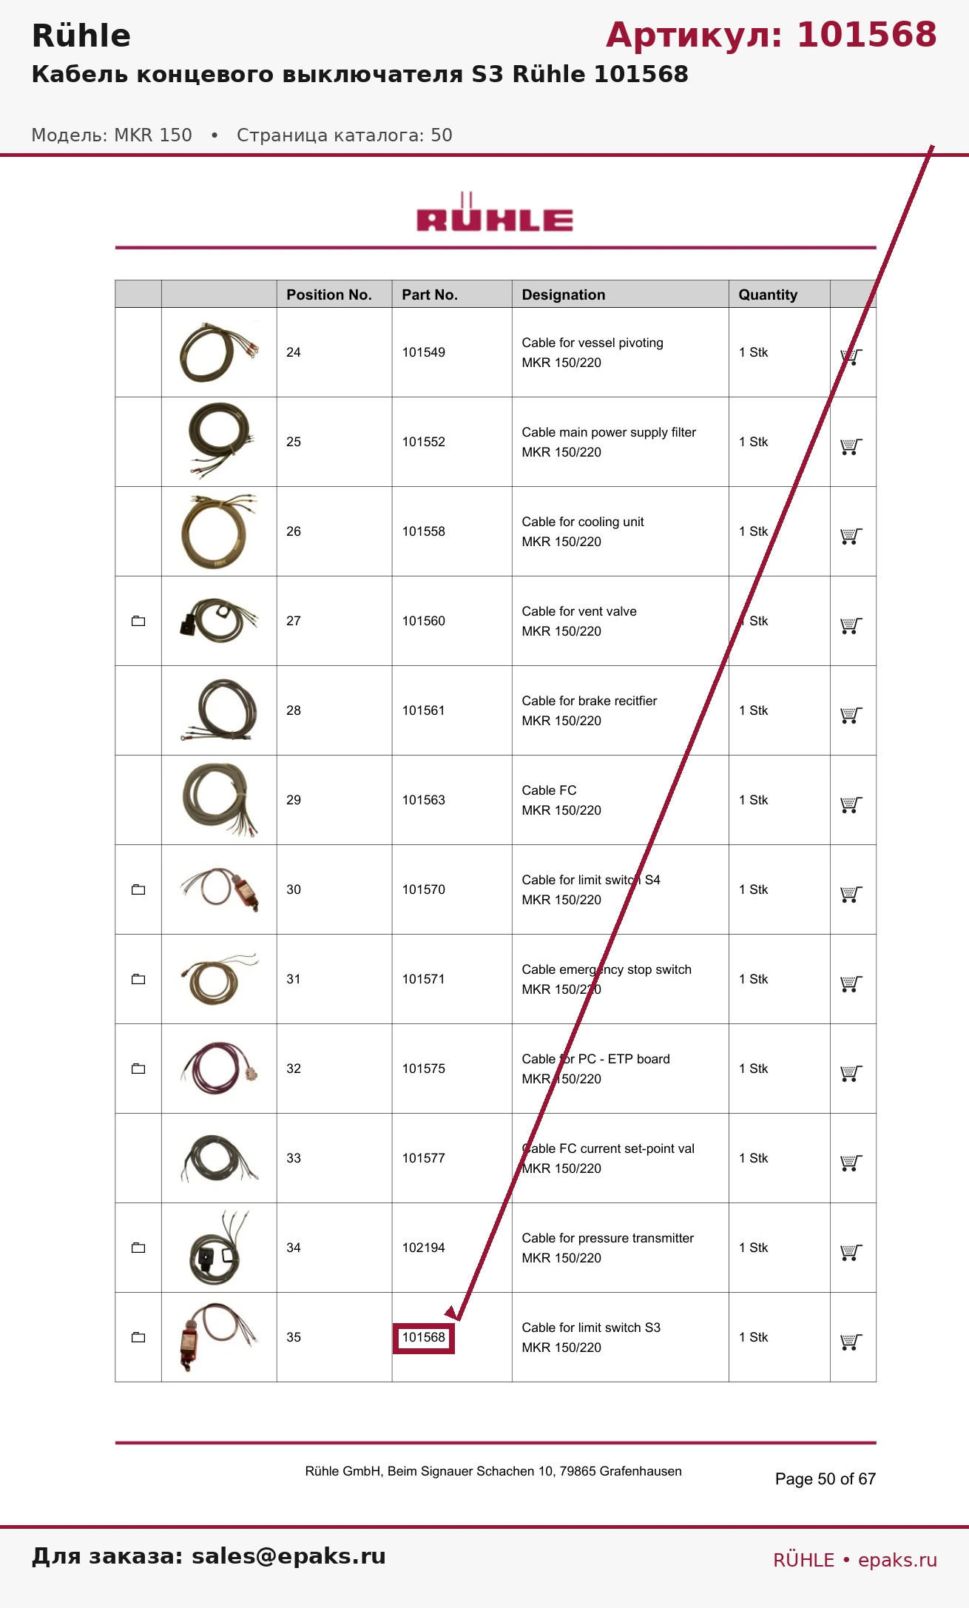Open folder icon for position 34
The height and width of the screenshot is (1608, 969).
tap(138, 1248)
